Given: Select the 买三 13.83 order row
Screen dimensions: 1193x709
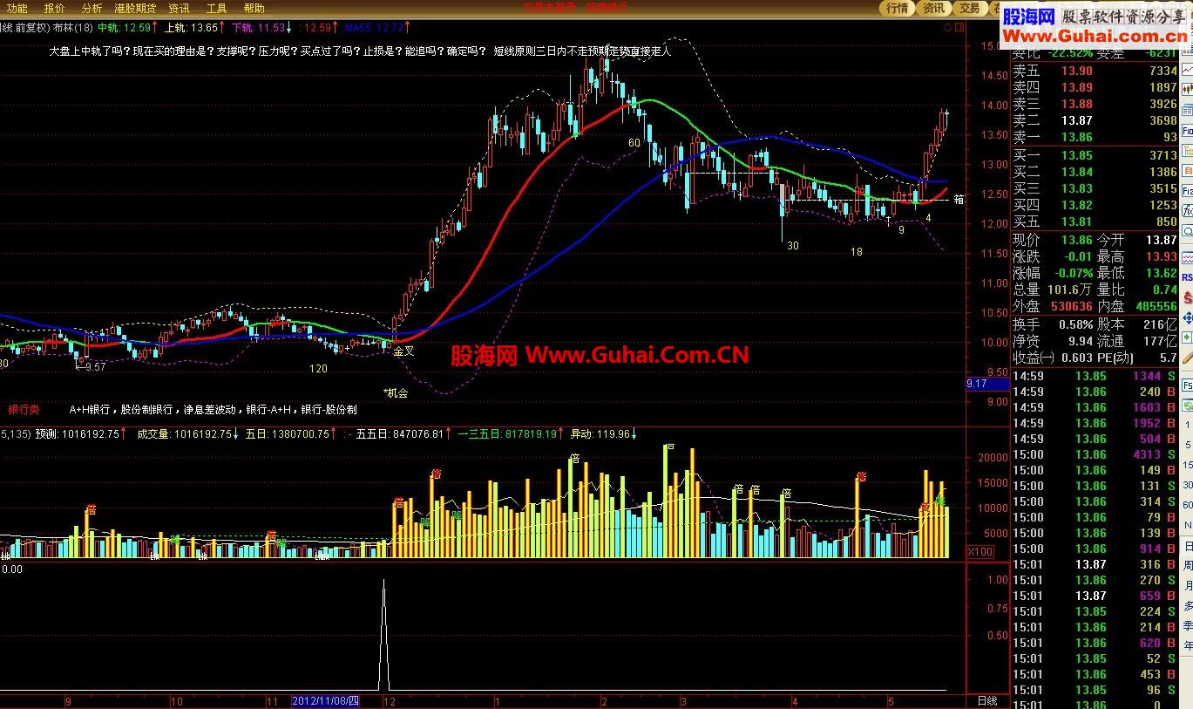Looking at the screenshot, I should click(1096, 188).
